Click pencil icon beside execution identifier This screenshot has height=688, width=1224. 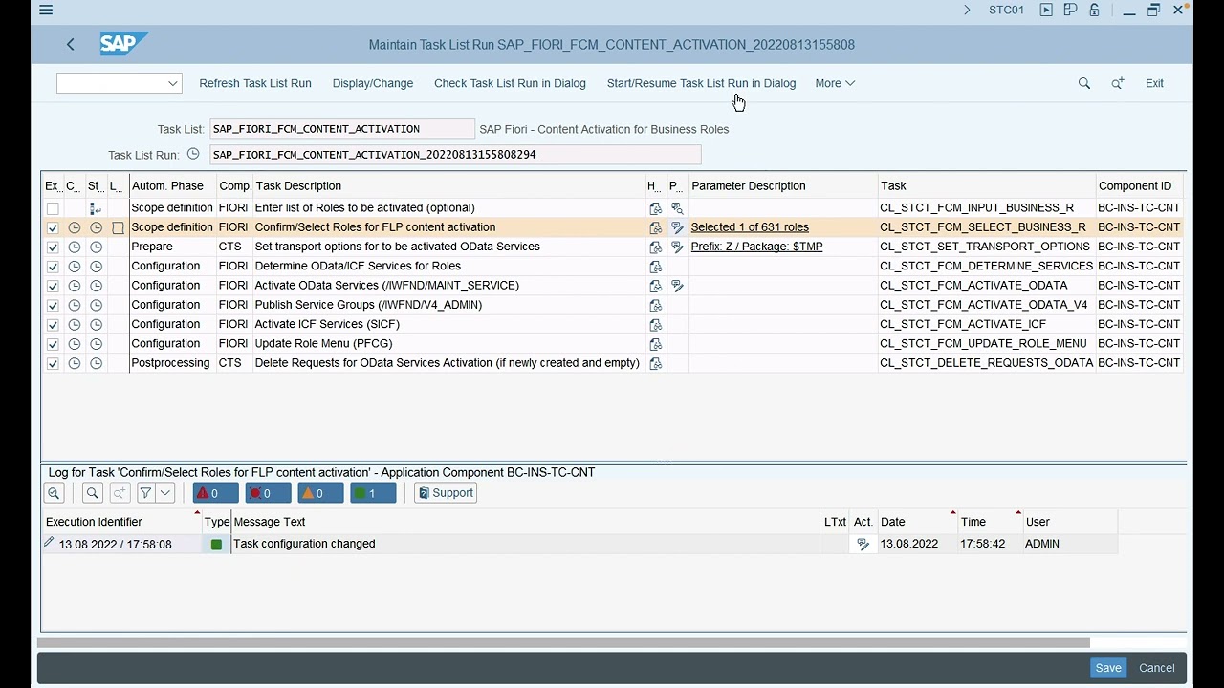(49, 543)
